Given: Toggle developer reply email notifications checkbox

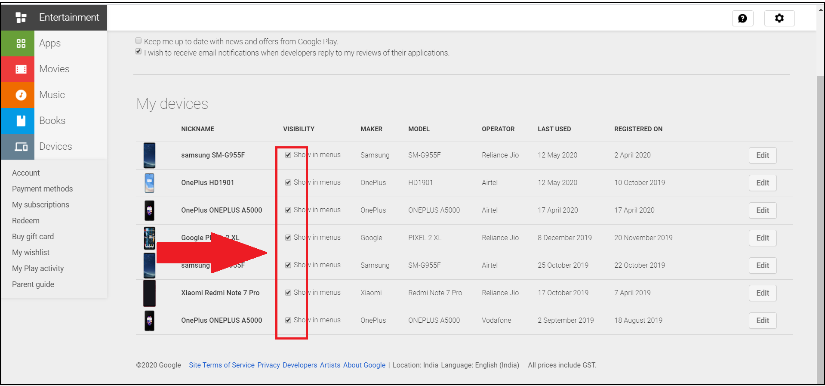Looking at the screenshot, I should tap(139, 52).
